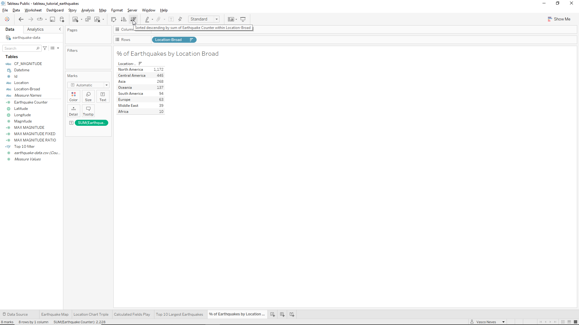Click New Story icon in bottom tabs
Image resolution: width=579 pixels, height=325 pixels.
point(292,314)
